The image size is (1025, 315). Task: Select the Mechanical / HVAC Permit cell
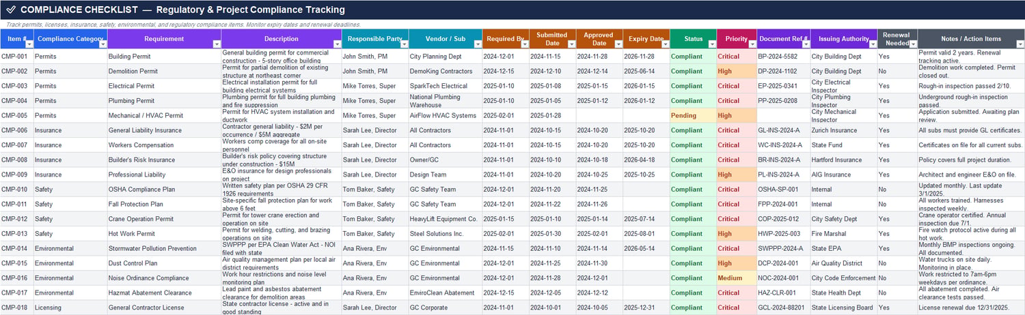pos(164,116)
